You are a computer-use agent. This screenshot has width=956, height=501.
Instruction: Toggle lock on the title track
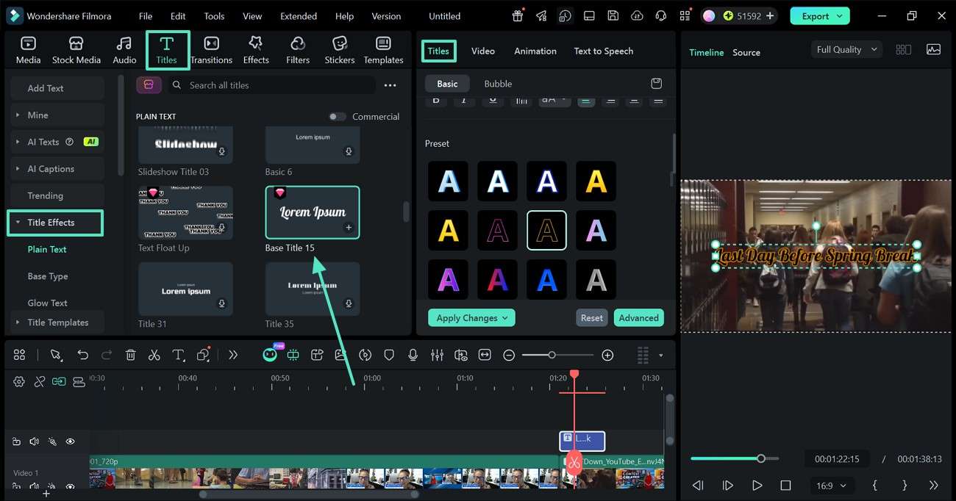pos(16,441)
